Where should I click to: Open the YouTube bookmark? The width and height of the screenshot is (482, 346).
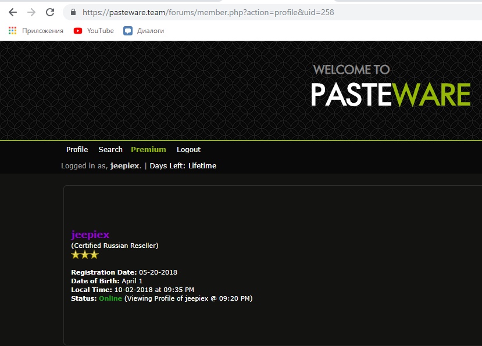point(94,31)
